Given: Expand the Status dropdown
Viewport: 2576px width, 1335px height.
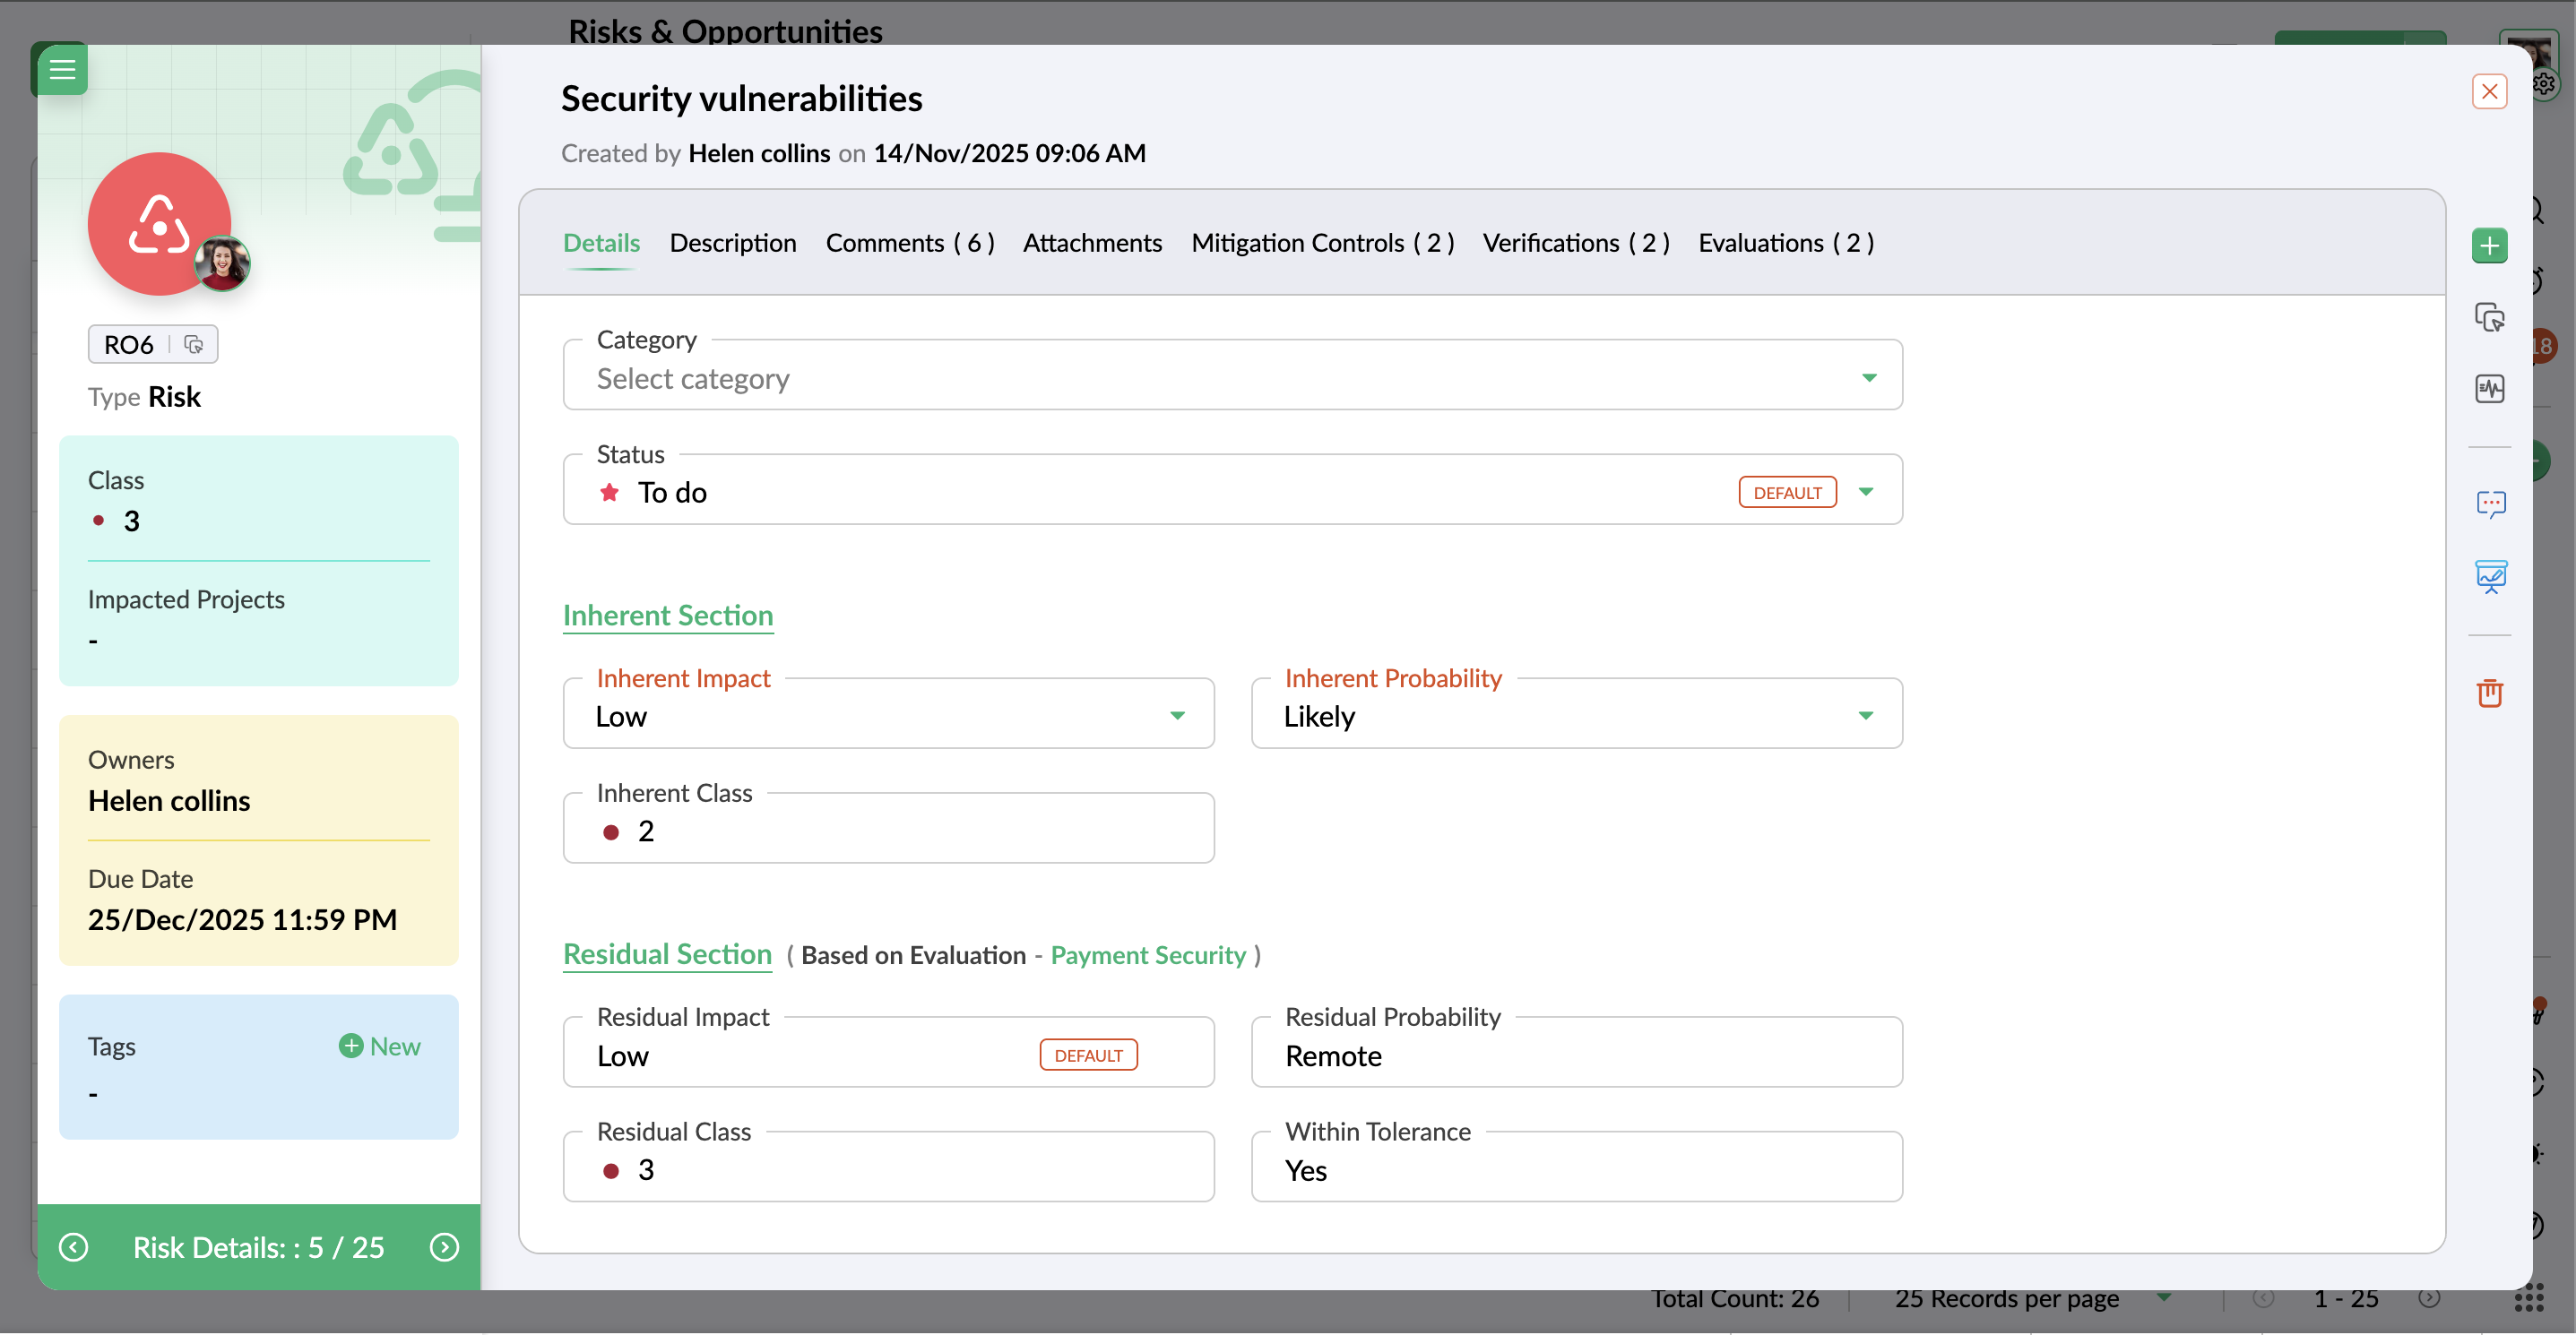Looking at the screenshot, I should 1865,492.
